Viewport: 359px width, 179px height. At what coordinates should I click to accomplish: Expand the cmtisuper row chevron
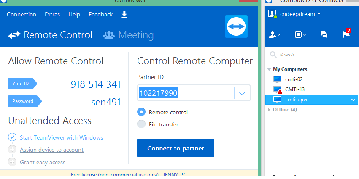click(x=353, y=100)
